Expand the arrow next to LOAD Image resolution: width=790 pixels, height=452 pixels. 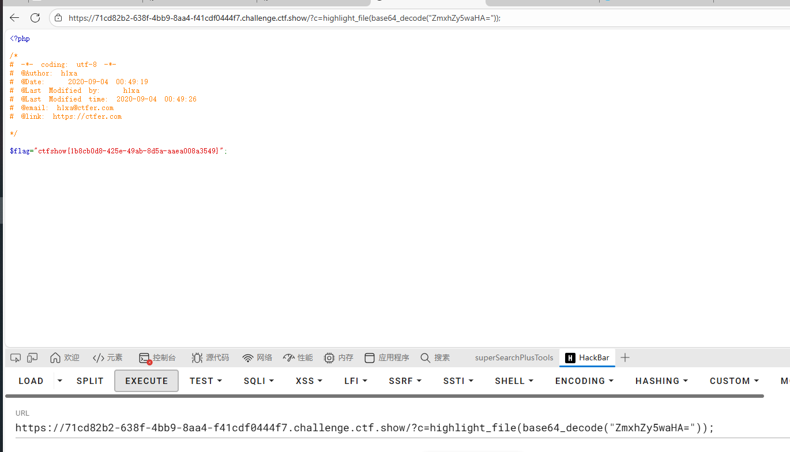pos(59,381)
